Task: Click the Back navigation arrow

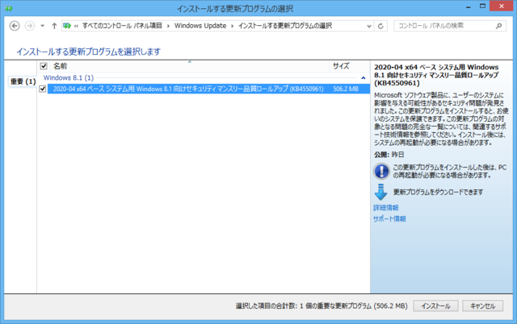Action: click(x=15, y=26)
